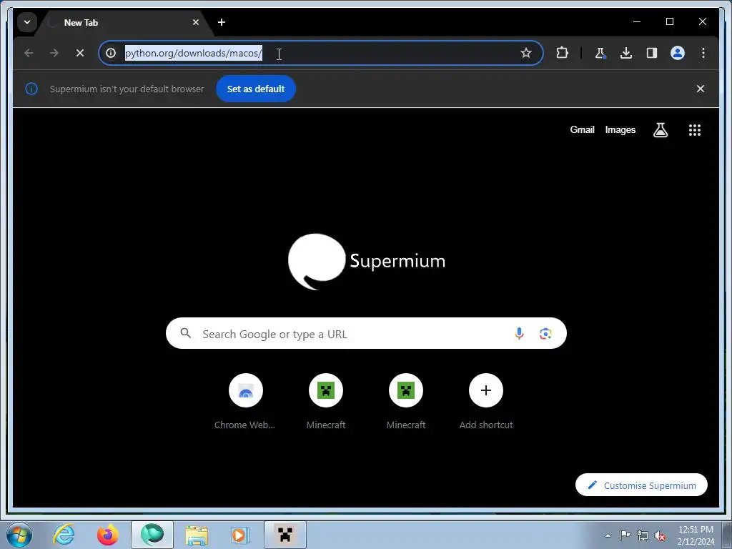Open the Google apps grid

[x=695, y=130]
